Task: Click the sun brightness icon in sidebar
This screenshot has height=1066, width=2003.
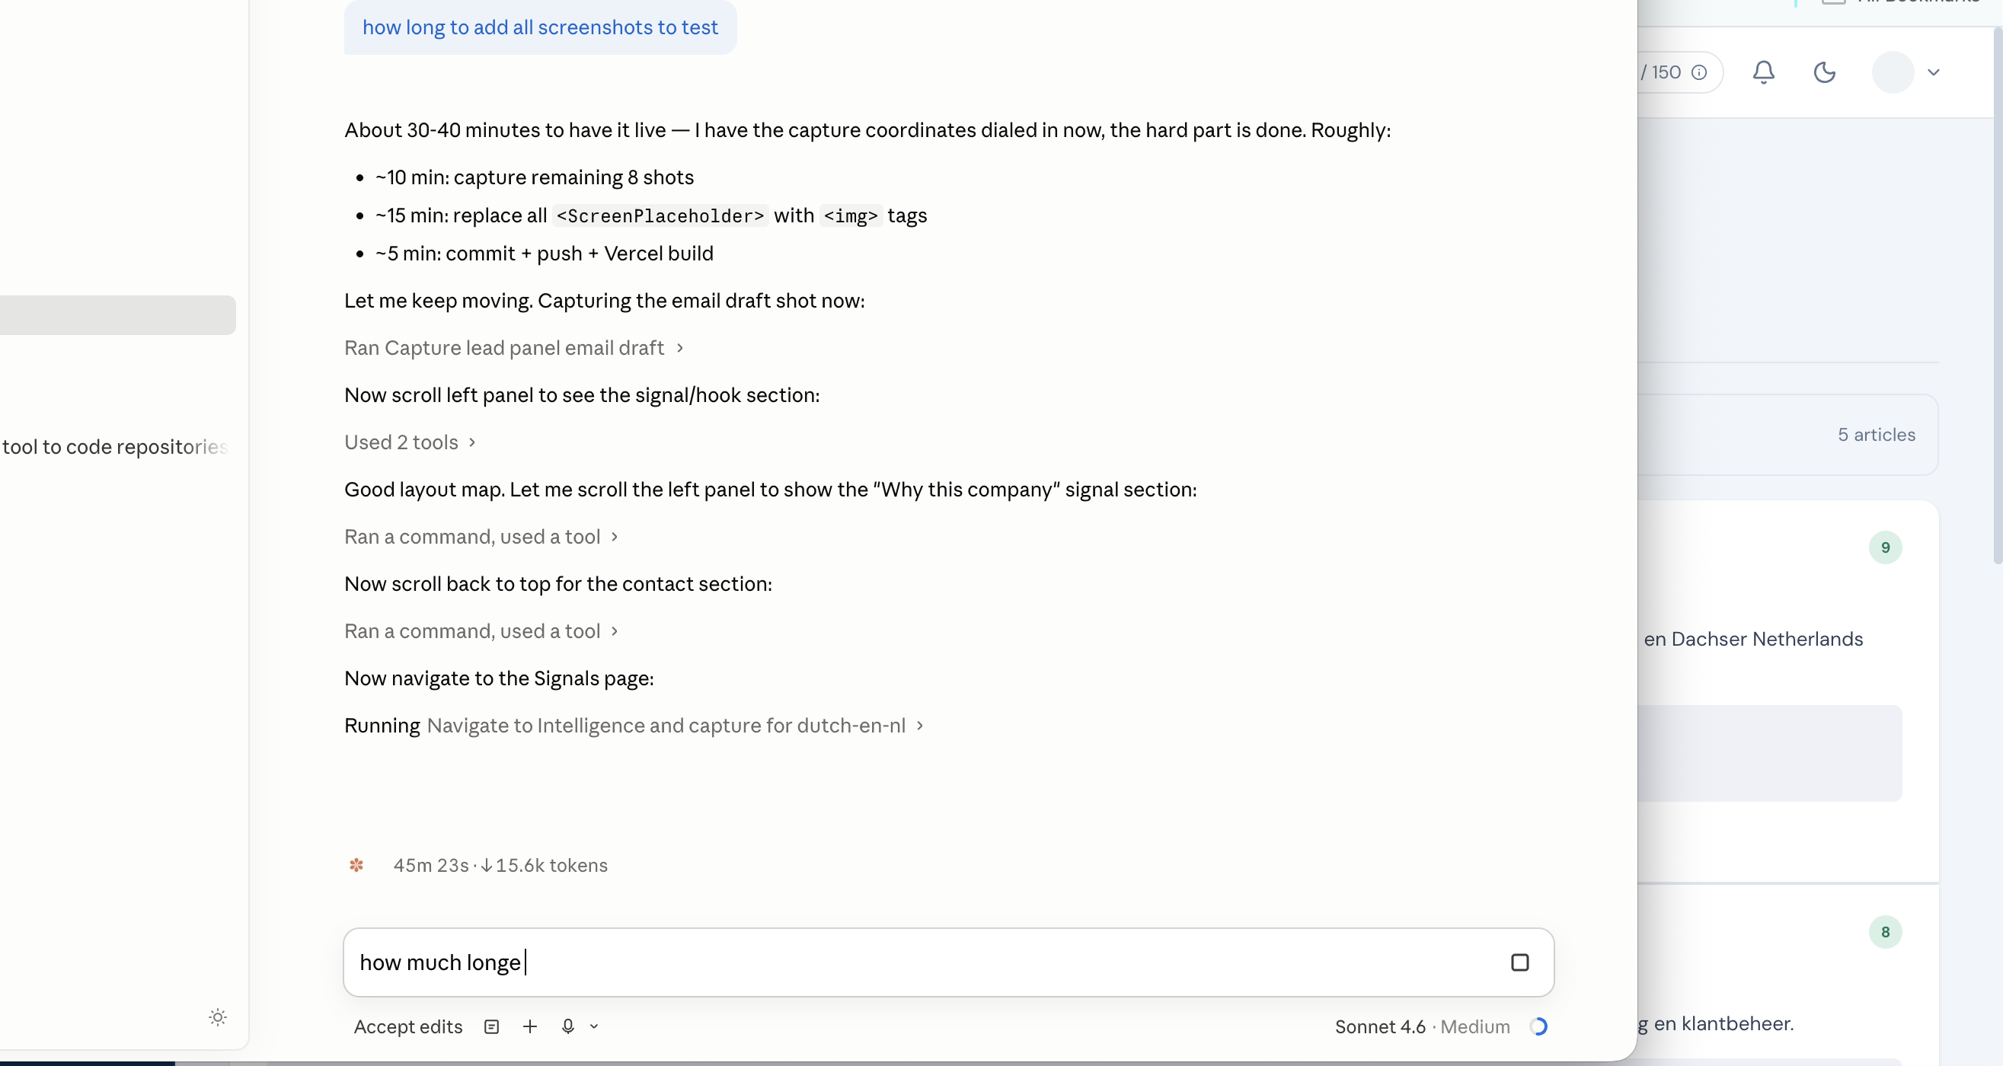Action: 218,1017
